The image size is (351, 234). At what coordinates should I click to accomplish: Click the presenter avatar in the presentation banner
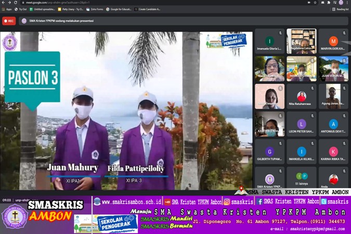click(24, 21)
